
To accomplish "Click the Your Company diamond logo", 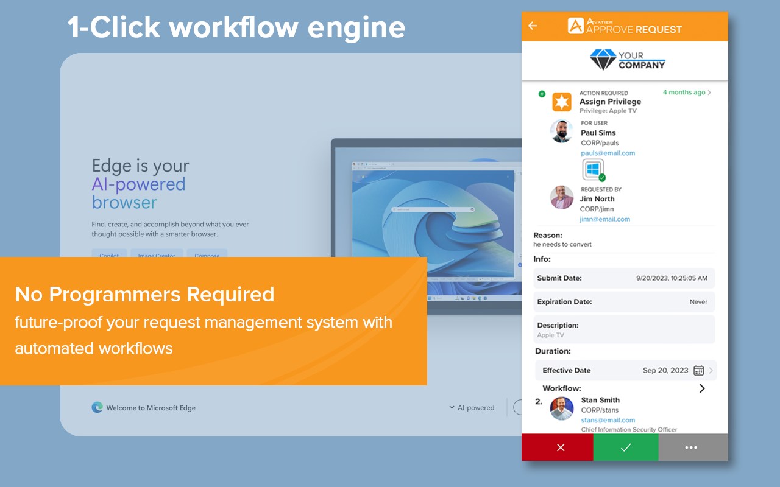I will pyautogui.click(x=603, y=60).
